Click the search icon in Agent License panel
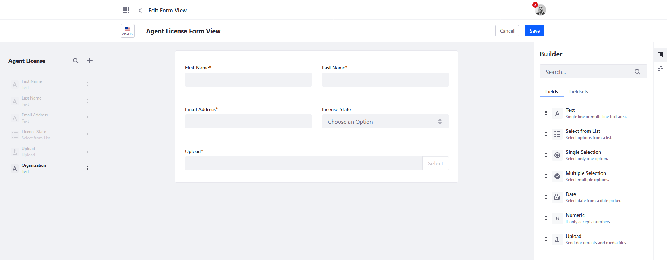This screenshot has height=260, width=667. coord(76,61)
